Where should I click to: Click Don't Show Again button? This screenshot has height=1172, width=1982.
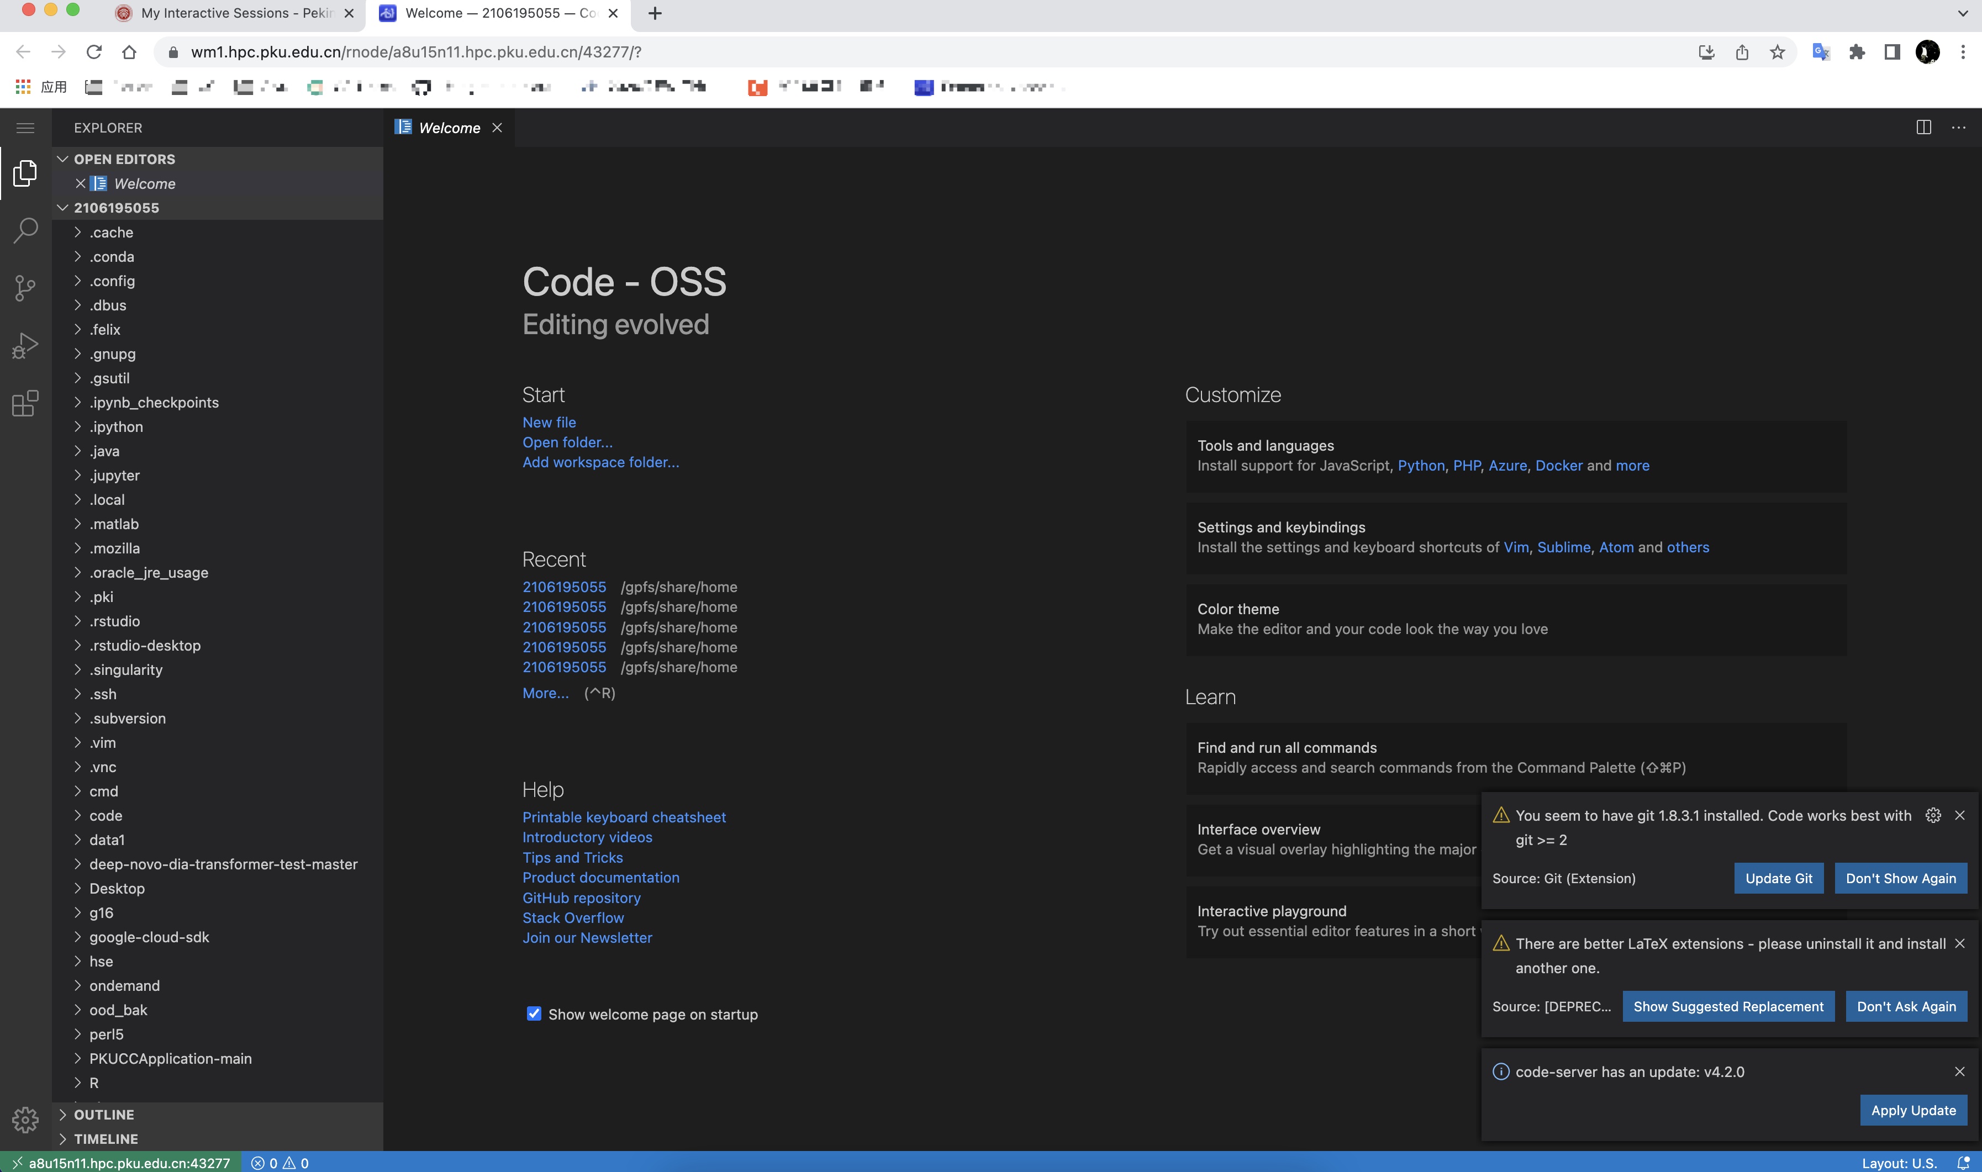(x=1901, y=878)
